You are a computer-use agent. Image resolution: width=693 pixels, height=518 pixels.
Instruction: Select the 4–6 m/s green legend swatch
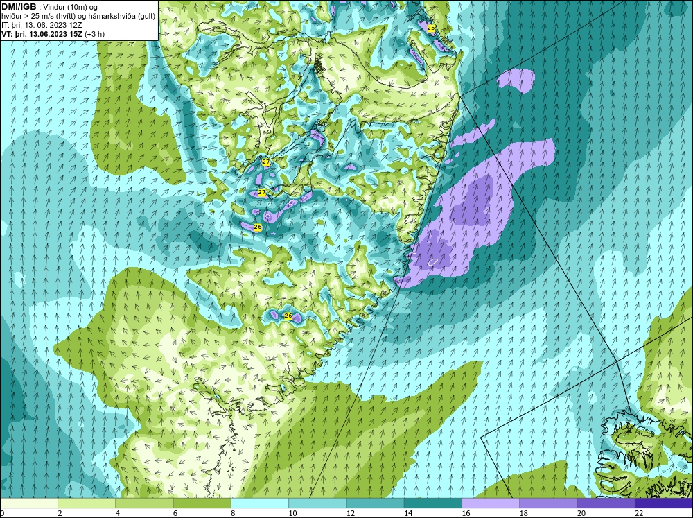click(144, 503)
